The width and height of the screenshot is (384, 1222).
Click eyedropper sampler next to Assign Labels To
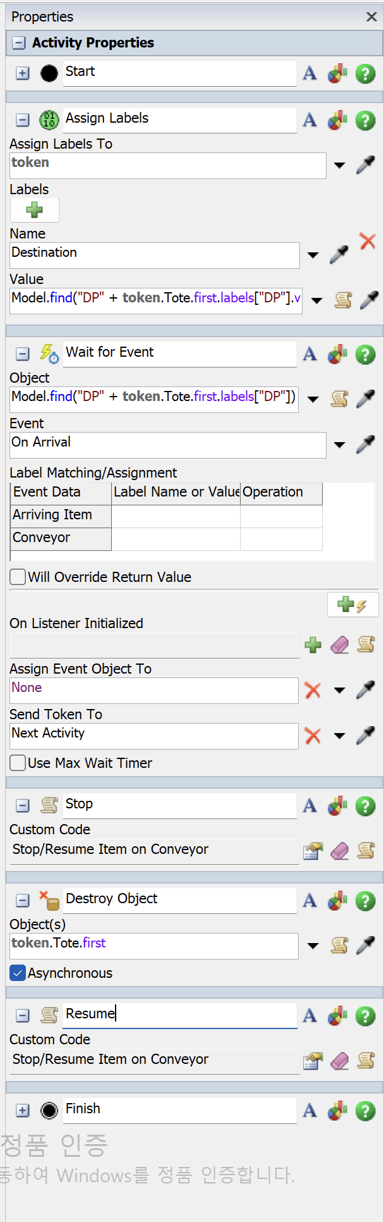click(x=366, y=165)
